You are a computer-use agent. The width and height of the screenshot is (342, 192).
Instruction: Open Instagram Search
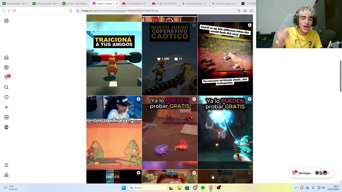(x=6, y=87)
